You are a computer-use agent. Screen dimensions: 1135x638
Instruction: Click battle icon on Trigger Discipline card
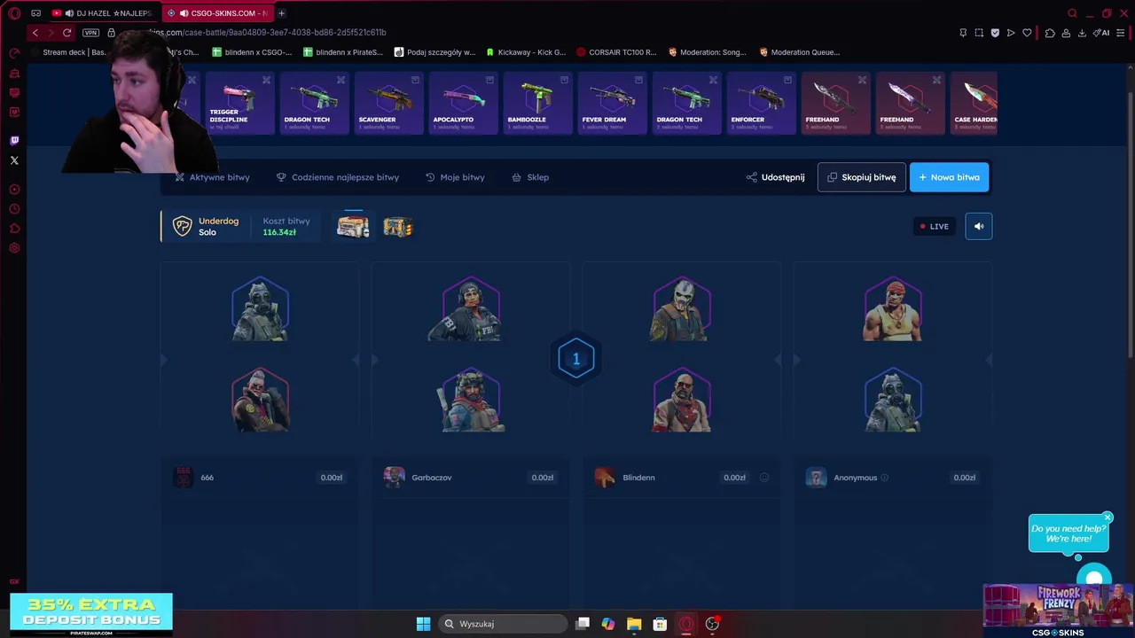pyautogui.click(x=266, y=80)
